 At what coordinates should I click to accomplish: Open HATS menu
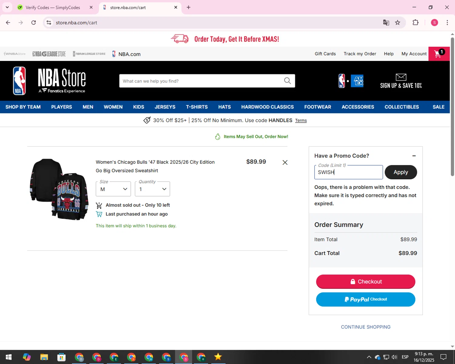224,107
